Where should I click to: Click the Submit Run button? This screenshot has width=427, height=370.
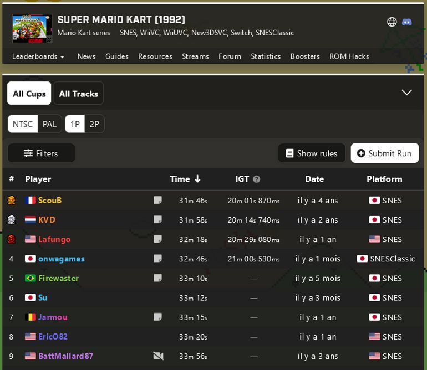pyautogui.click(x=385, y=153)
